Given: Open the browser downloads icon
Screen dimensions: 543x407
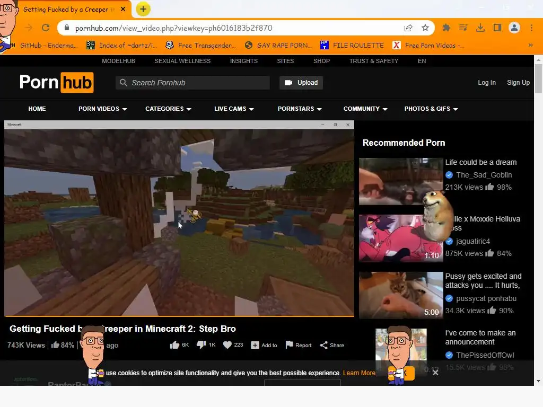Looking at the screenshot, I should tap(480, 28).
